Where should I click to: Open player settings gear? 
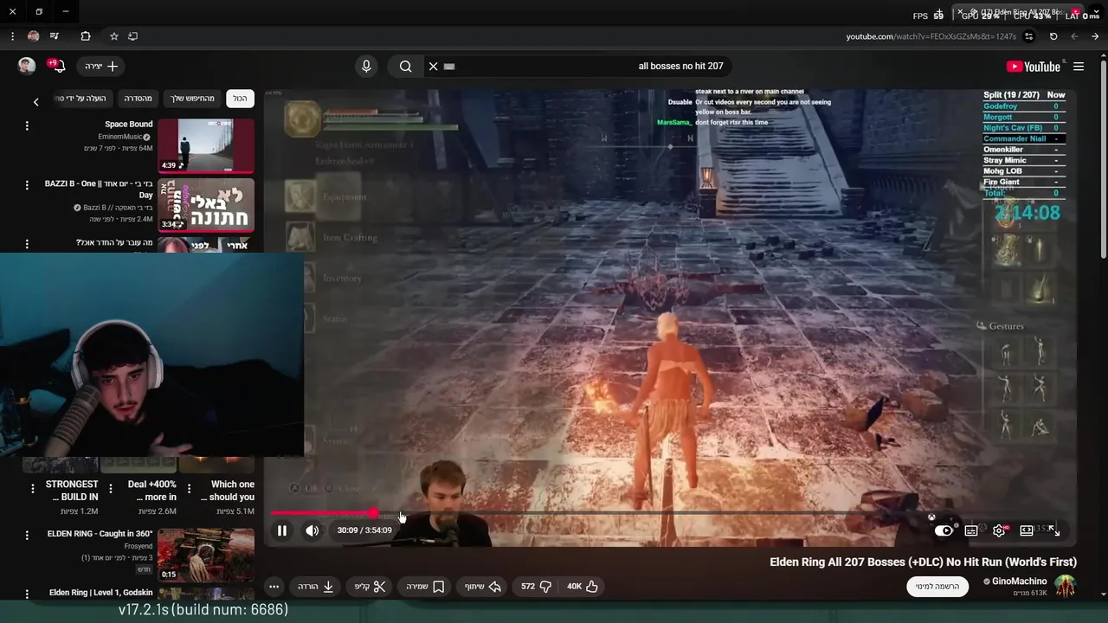pyautogui.click(x=999, y=530)
